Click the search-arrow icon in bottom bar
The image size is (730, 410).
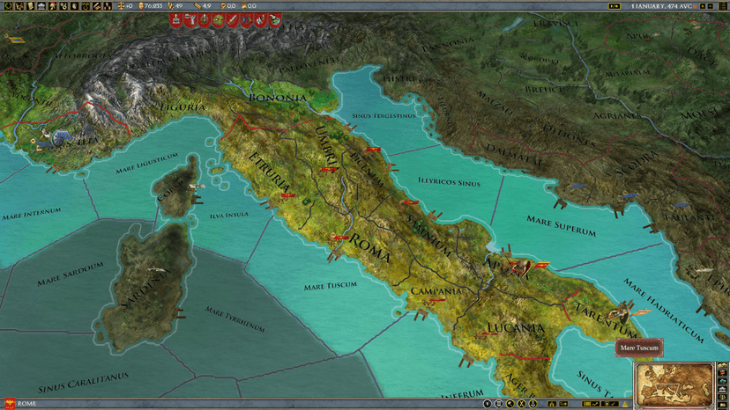563,404
